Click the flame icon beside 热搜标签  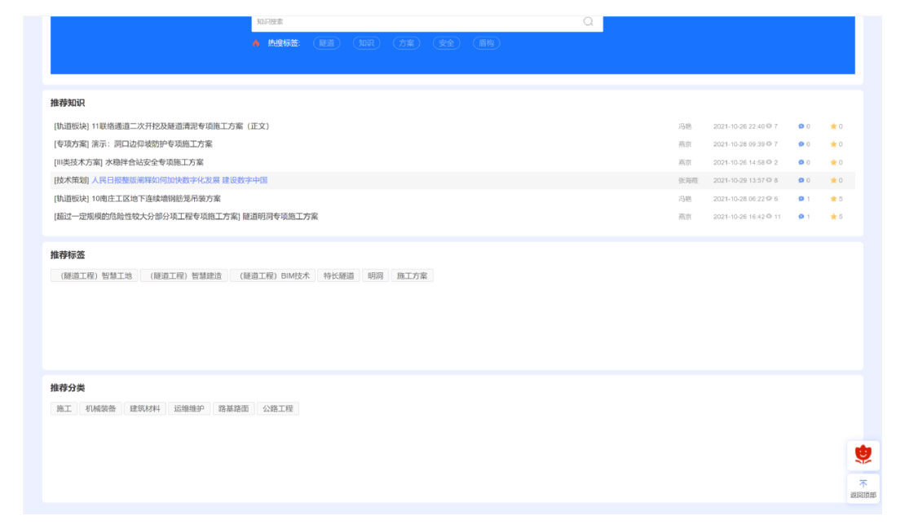tap(256, 43)
